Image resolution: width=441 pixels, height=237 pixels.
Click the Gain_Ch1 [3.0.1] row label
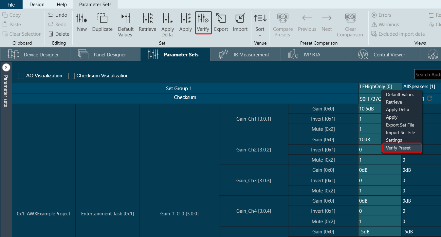coord(253,119)
